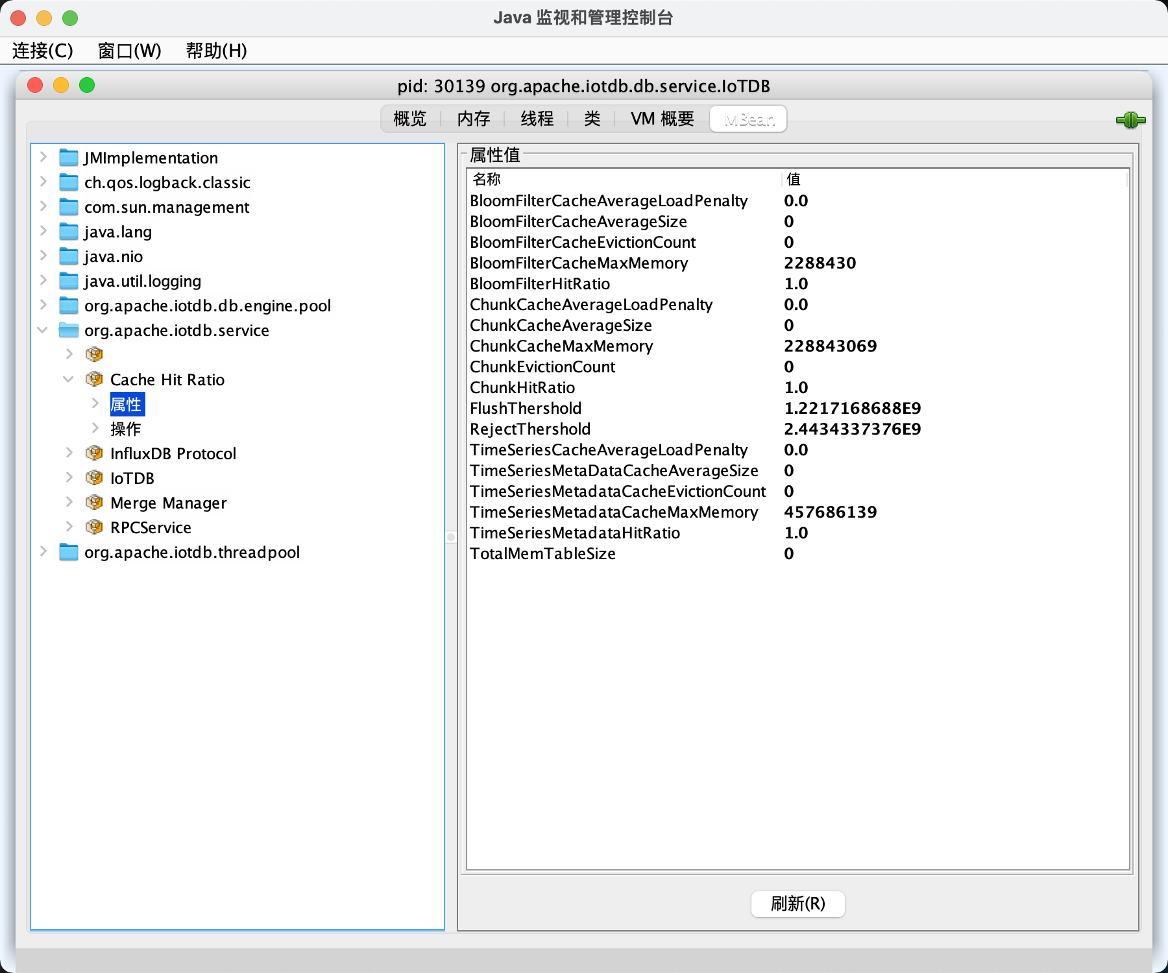This screenshot has width=1168, height=973.
Task: Select the InfluxDB Protocol MBean icon
Action: click(94, 453)
